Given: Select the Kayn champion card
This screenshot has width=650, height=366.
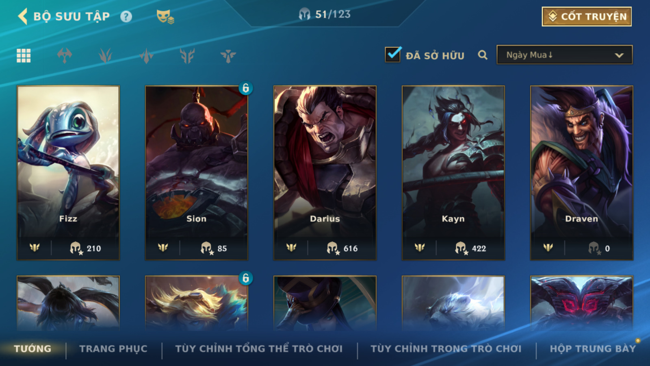Looking at the screenshot, I should (453, 173).
